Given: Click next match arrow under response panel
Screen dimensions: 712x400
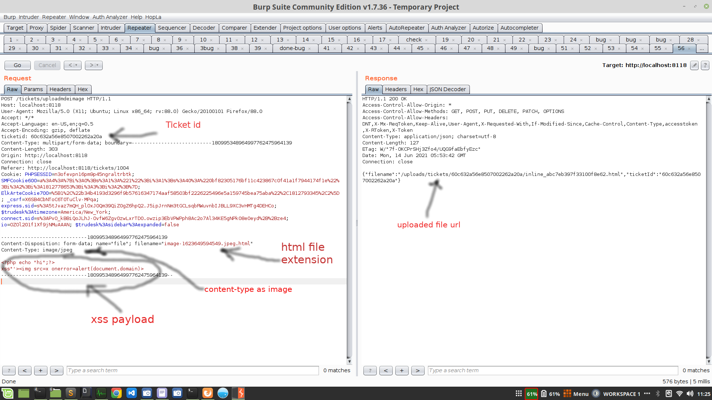Looking at the screenshot, I should pyautogui.click(x=418, y=370).
